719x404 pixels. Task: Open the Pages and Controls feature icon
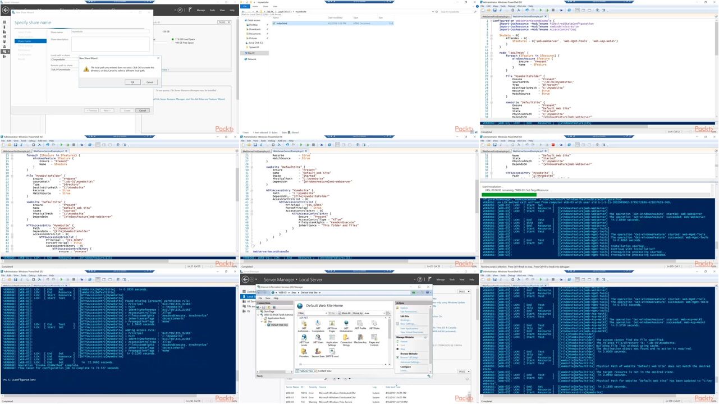coord(374,340)
